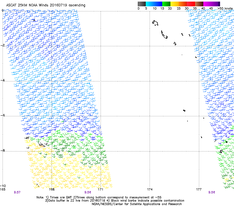Click the '-8' latitude axis label
Screen dimensions: 234x206
[x=3, y=150]
